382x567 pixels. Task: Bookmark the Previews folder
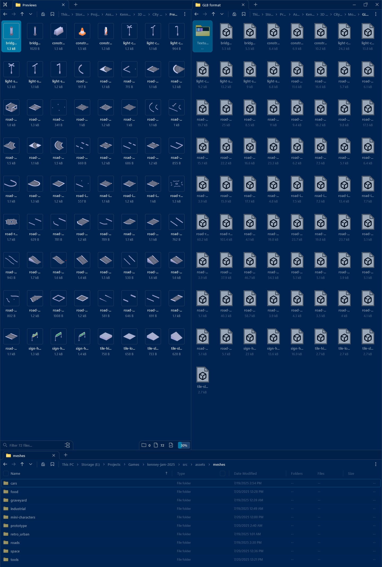tap(52, 14)
